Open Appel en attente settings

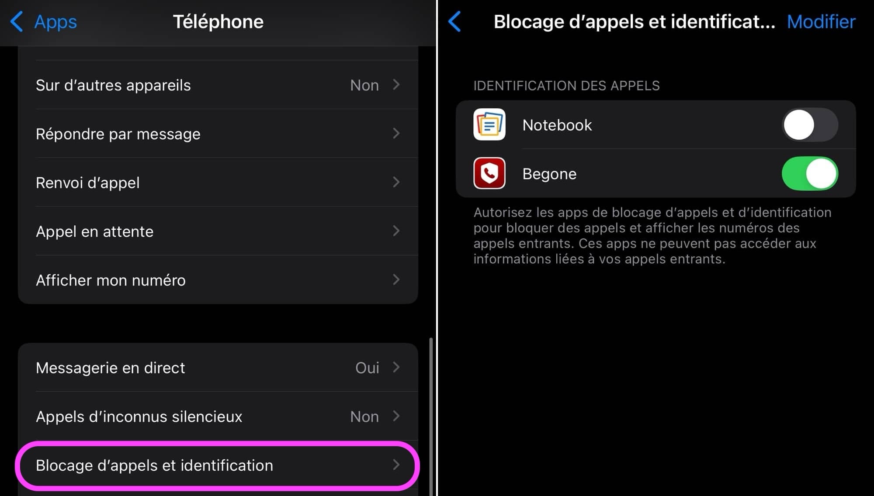pyautogui.click(x=218, y=231)
